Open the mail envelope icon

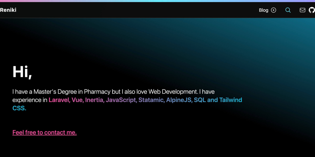click(302, 10)
